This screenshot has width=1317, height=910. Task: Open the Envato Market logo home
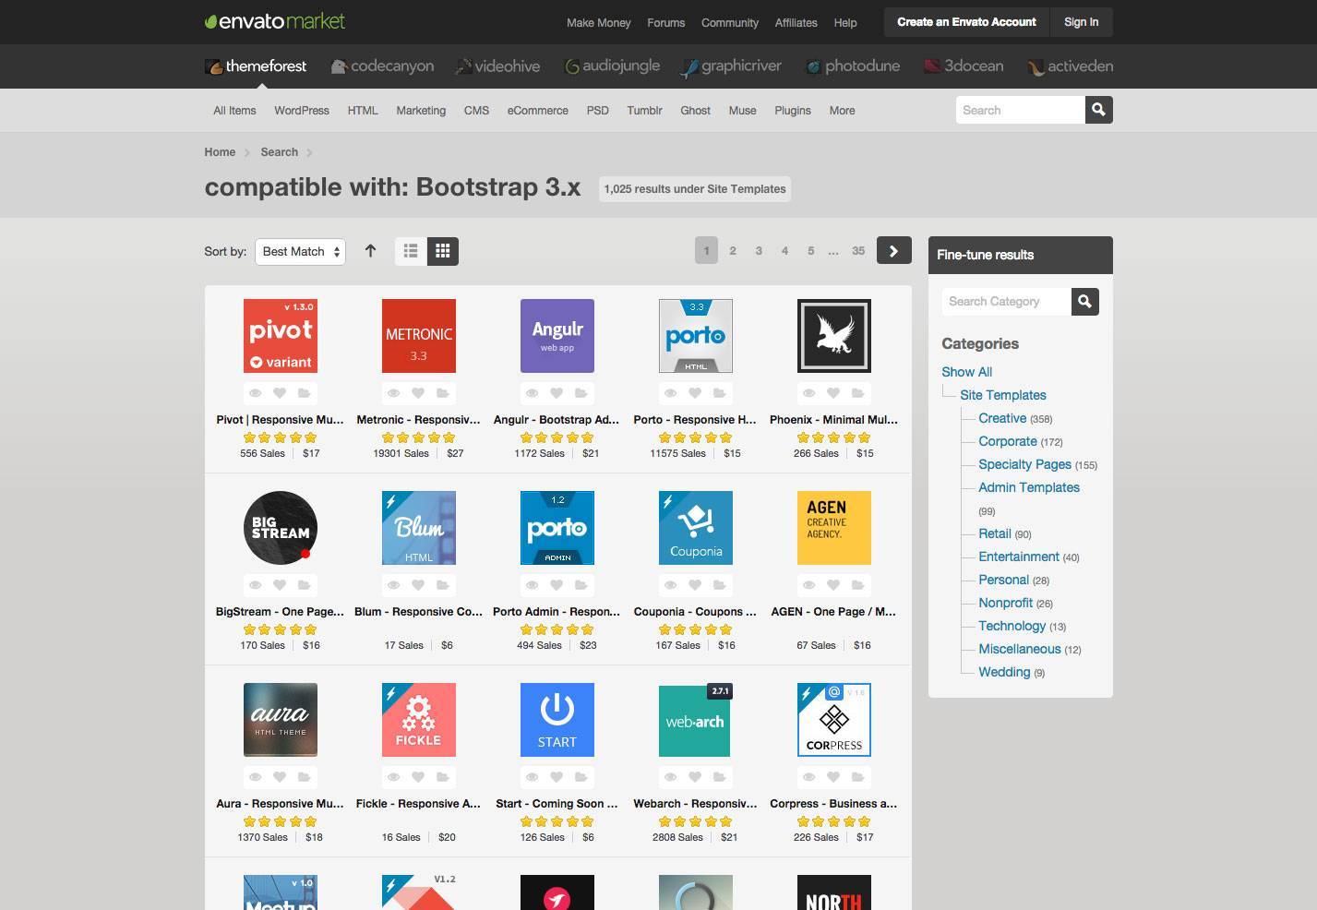[275, 21]
